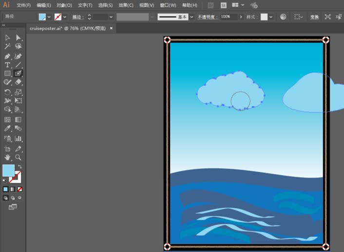Viewport: 344px width, 252px height.
Task: Activate the Zoom tool
Action: [18, 157]
